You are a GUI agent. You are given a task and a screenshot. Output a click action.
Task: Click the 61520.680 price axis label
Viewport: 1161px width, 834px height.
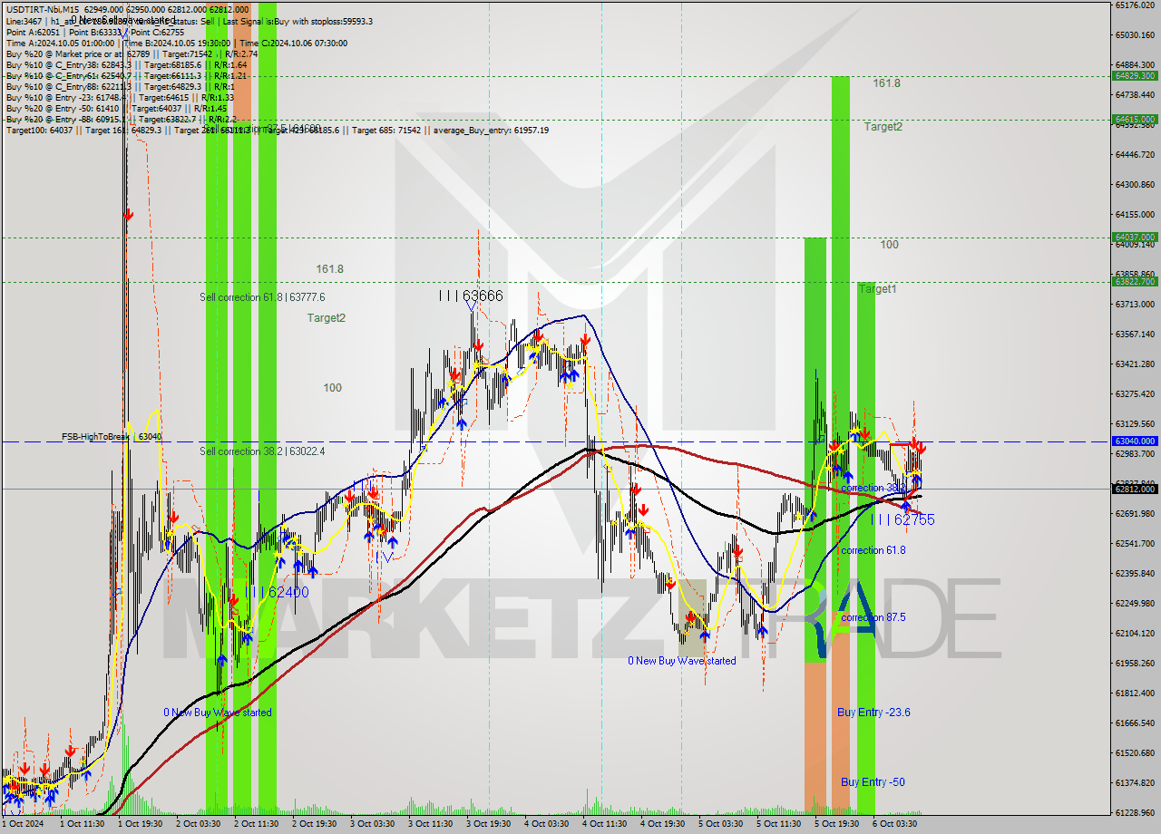pyautogui.click(x=1135, y=753)
